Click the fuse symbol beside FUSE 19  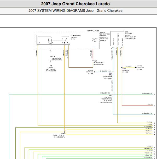coord(93,40)
